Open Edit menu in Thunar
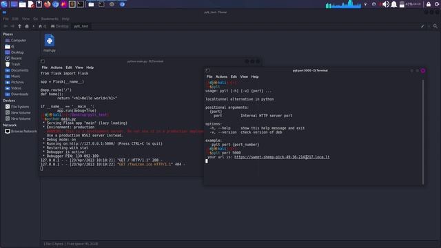Viewport: 441px width, 248px height. point(15,19)
